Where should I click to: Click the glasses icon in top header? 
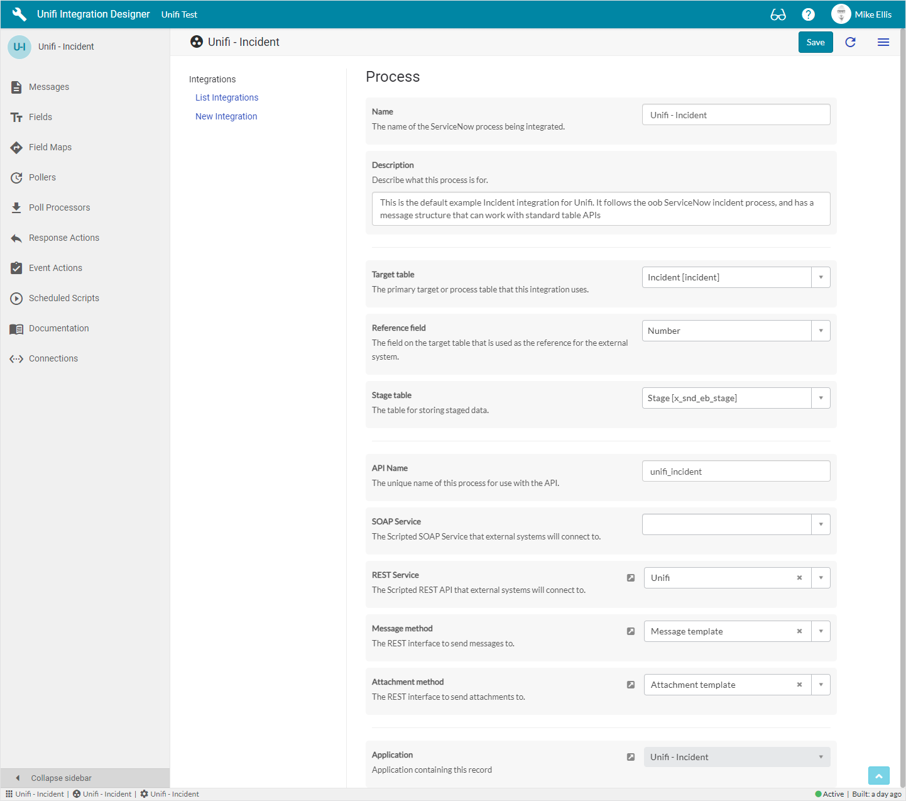click(778, 14)
